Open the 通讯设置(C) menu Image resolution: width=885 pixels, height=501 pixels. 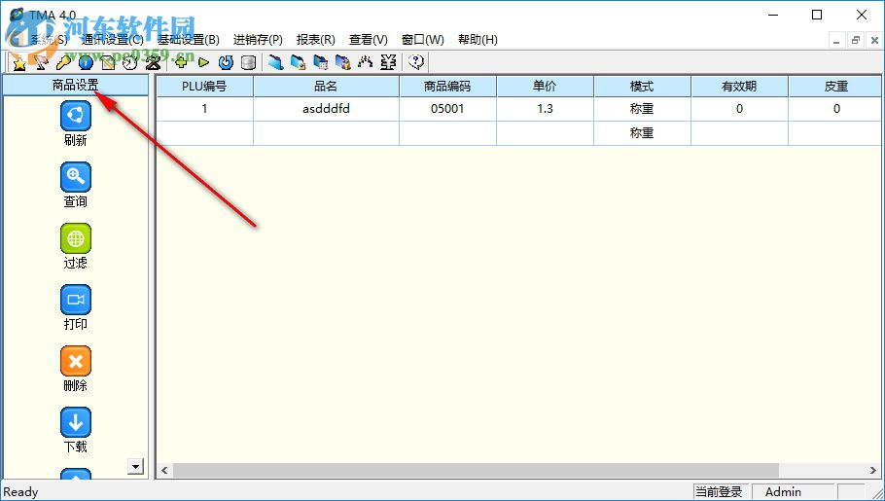click(112, 40)
